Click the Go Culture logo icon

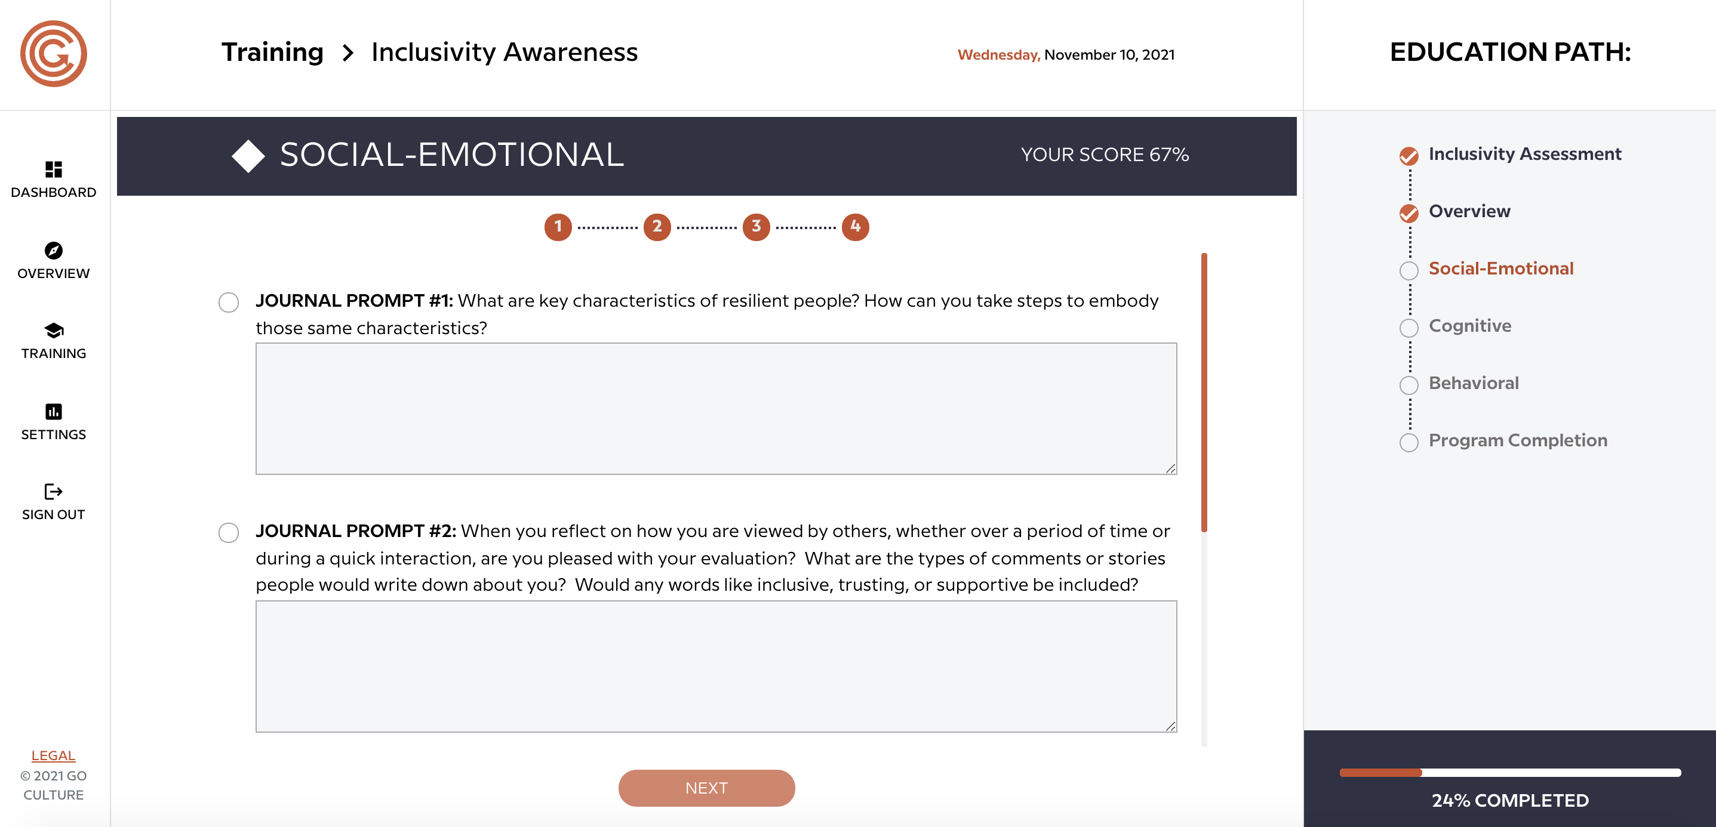tap(53, 54)
